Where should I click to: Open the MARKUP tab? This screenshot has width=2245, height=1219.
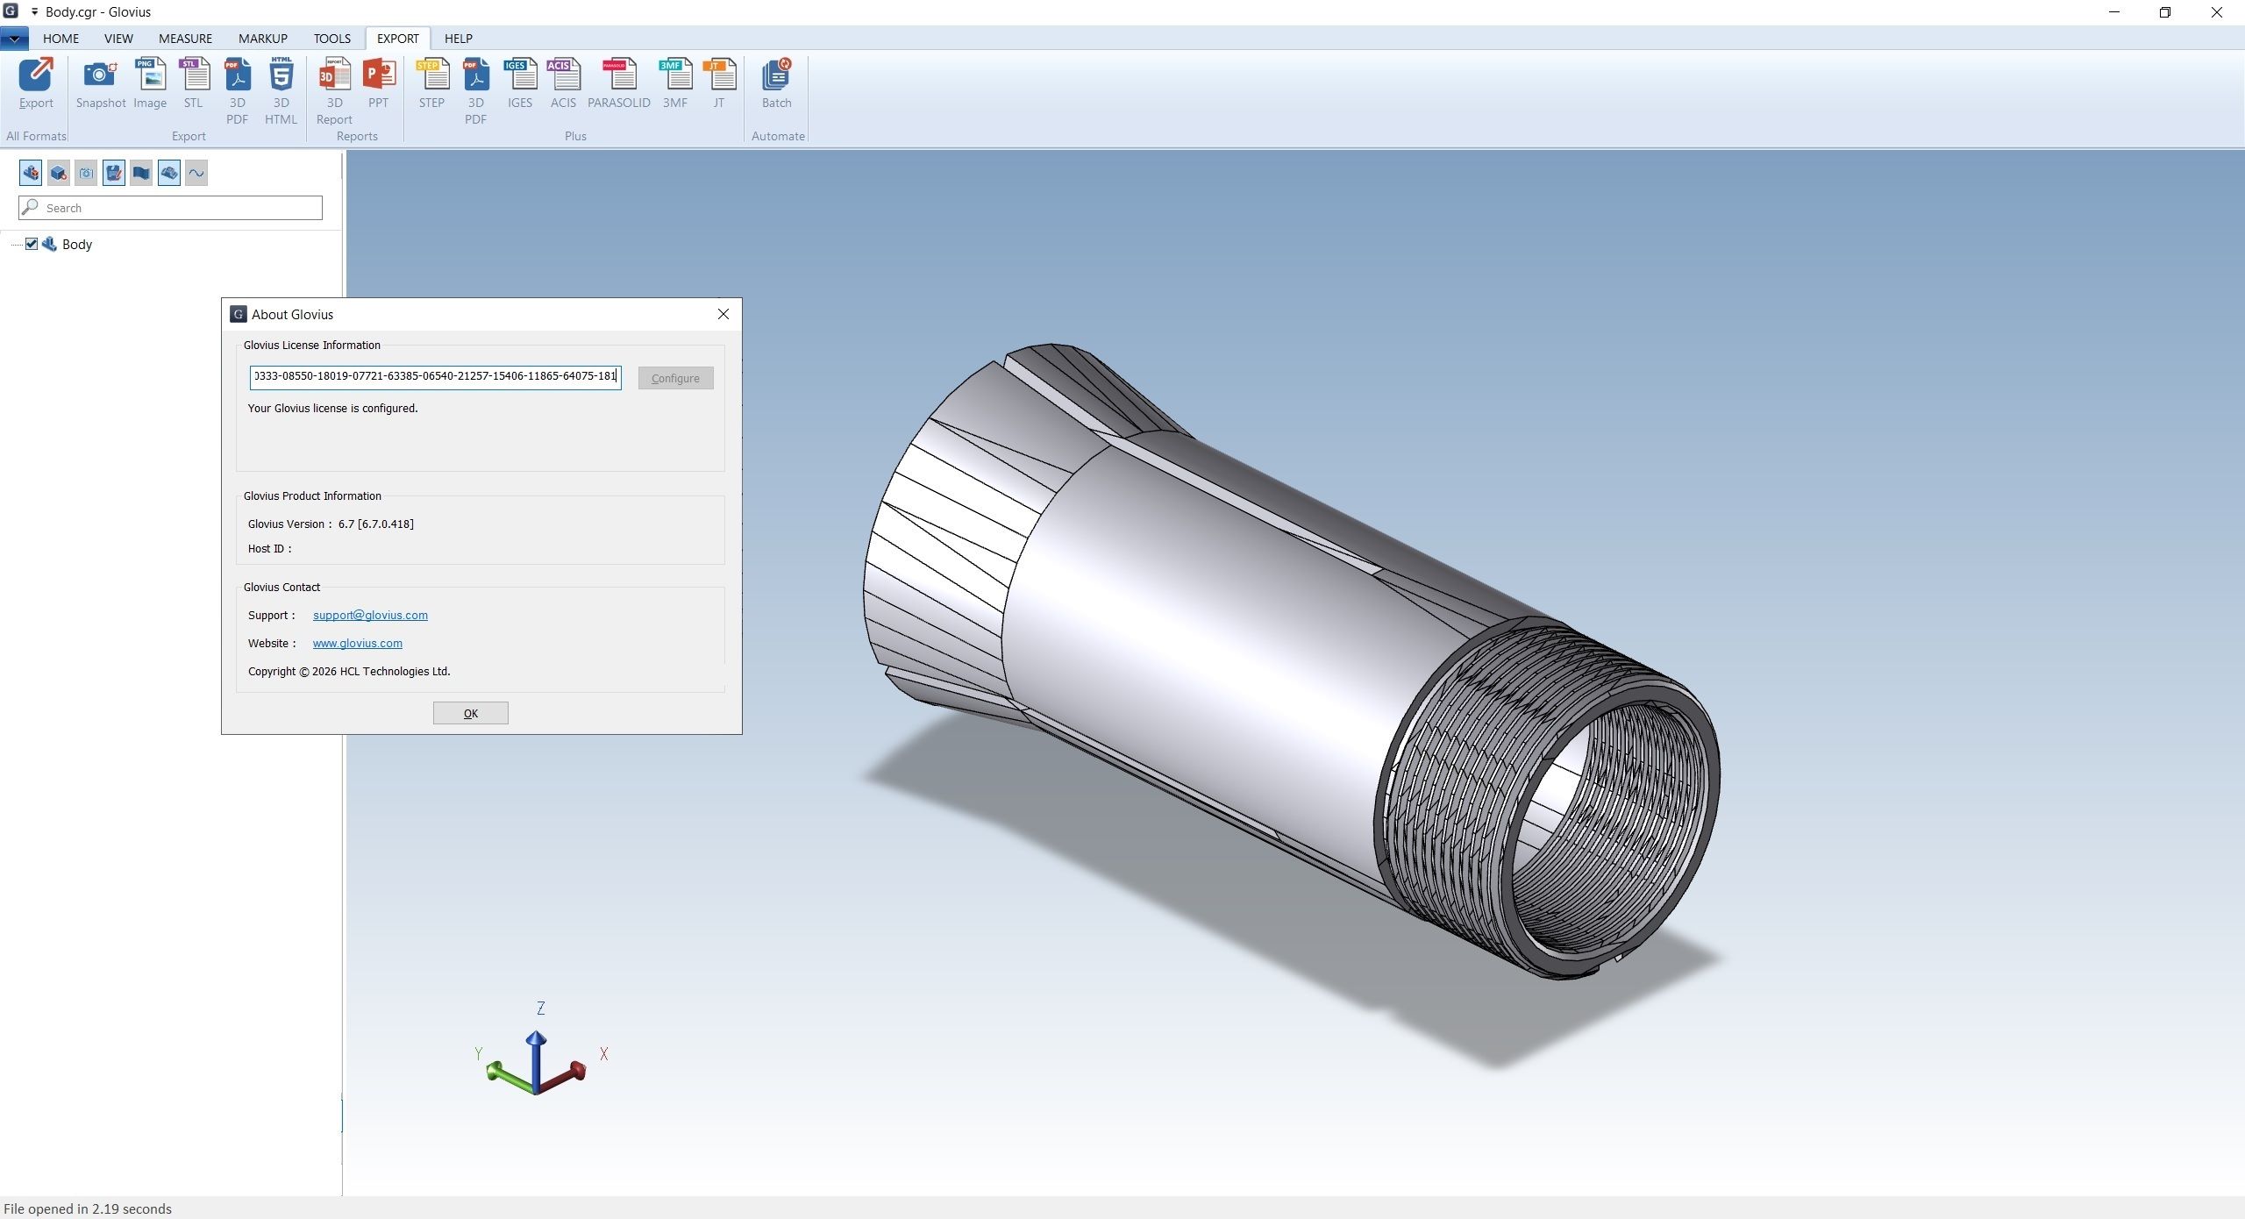[x=263, y=39]
